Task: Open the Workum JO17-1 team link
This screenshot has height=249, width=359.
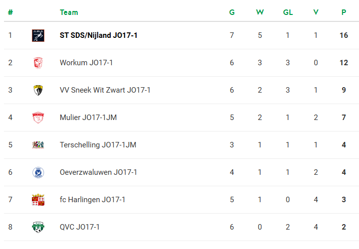Action: pyautogui.click(x=85, y=63)
